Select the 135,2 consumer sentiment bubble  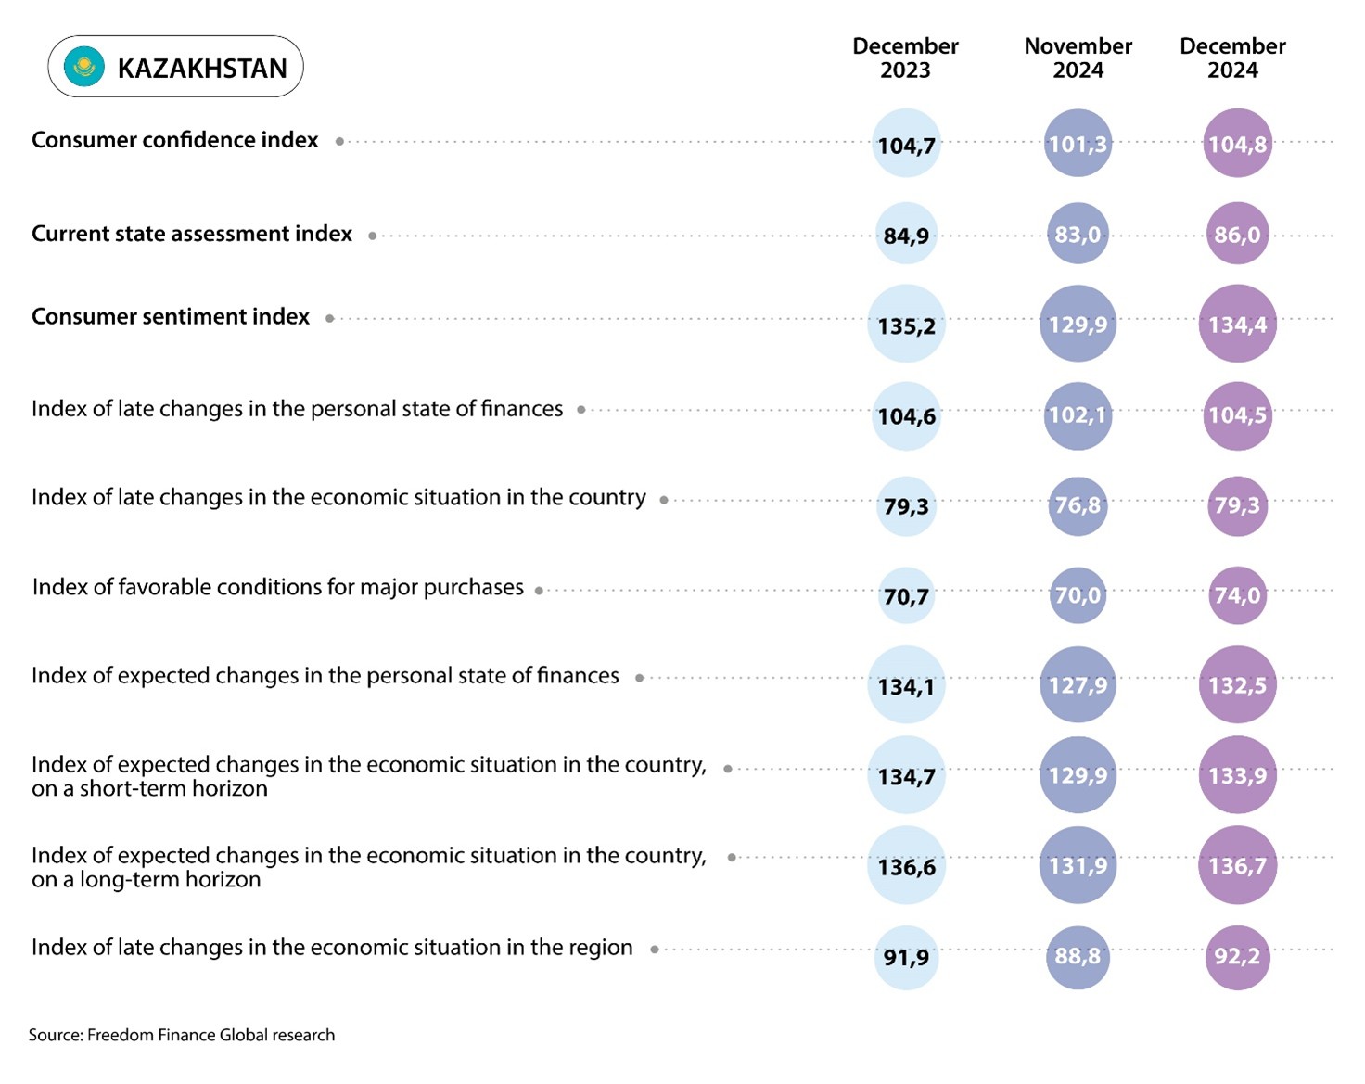click(x=906, y=324)
